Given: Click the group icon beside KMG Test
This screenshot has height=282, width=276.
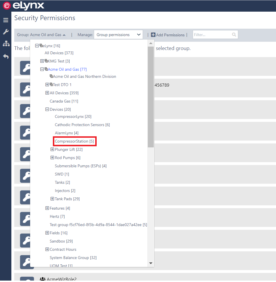Looking at the screenshot, I should pos(46,61).
